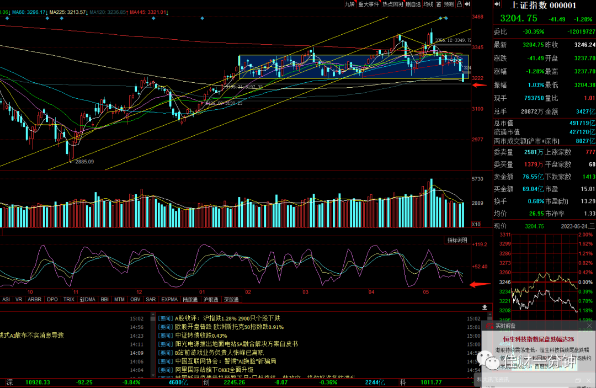
Task: Click the 市盈 15.01 value
Action: (588, 189)
